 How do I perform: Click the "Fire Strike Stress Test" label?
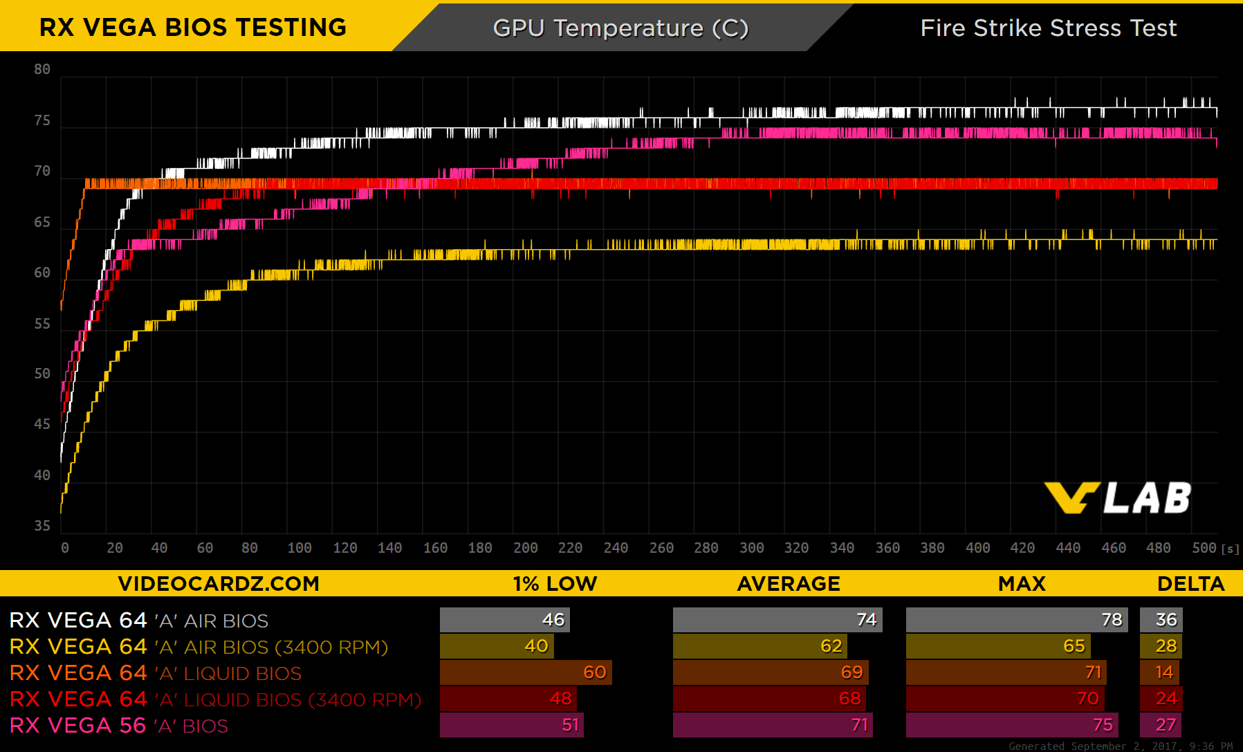[1049, 28]
